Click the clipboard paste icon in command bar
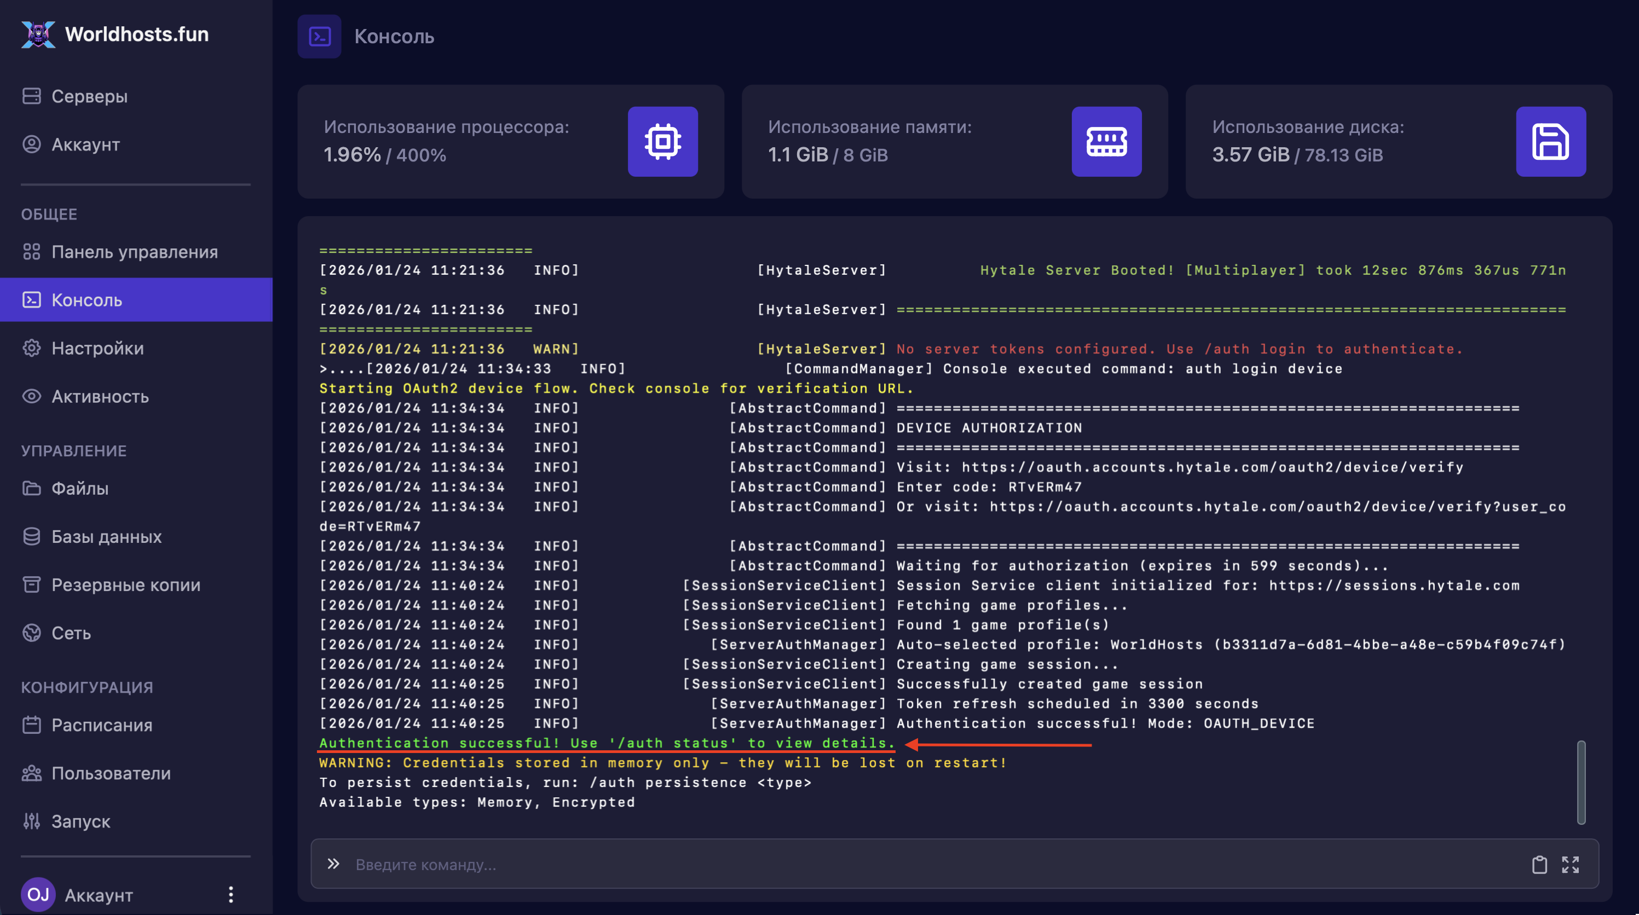The width and height of the screenshot is (1639, 915). 1539,864
